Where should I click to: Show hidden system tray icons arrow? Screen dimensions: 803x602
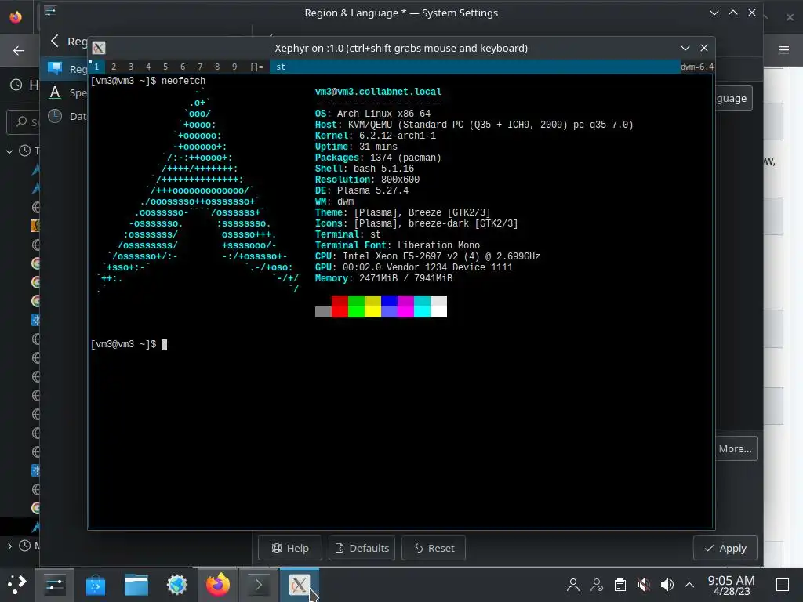tap(690, 585)
